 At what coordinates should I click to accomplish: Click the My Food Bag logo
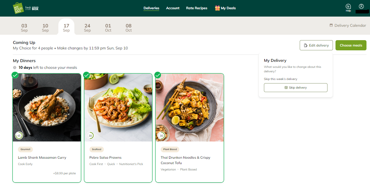(x=18, y=8)
